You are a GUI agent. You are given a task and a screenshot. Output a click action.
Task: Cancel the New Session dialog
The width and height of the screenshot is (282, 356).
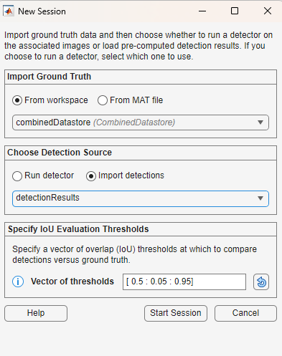[x=245, y=313]
